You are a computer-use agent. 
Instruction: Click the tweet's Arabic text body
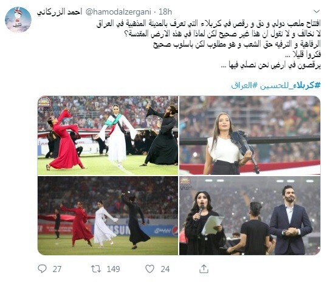208,44
